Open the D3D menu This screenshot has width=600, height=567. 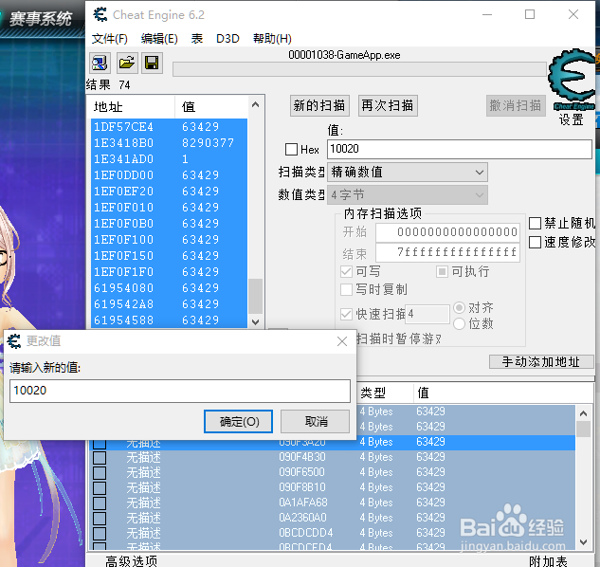227,39
